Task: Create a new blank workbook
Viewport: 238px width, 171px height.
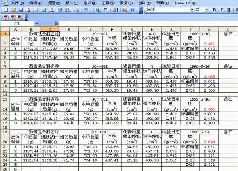Action: (x=6, y=10)
